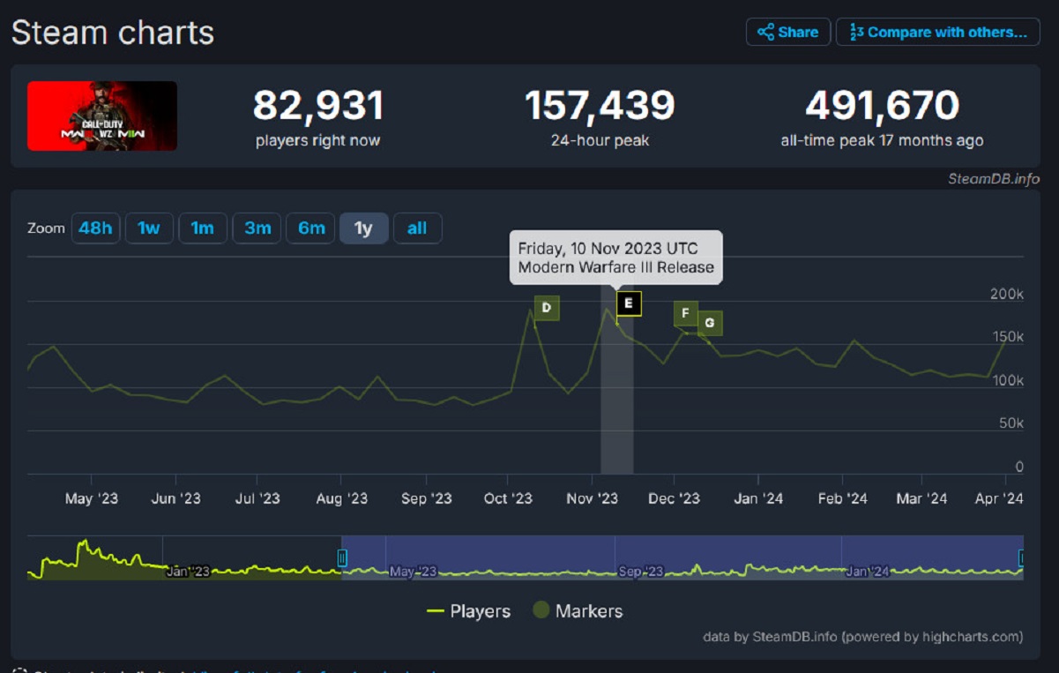The height and width of the screenshot is (673, 1059).
Task: Set chart zoom to 48h
Action: [x=95, y=228]
